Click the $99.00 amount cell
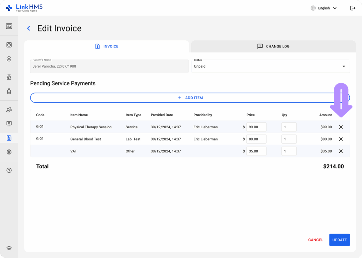This screenshot has width=362, height=258. (326, 127)
